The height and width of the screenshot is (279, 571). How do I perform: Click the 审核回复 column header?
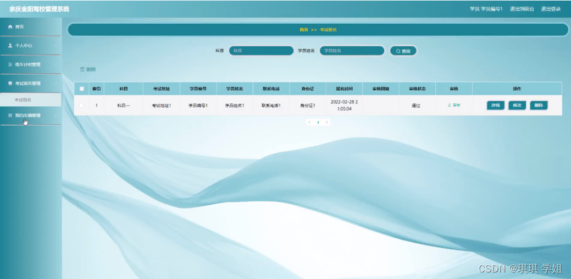(381, 89)
